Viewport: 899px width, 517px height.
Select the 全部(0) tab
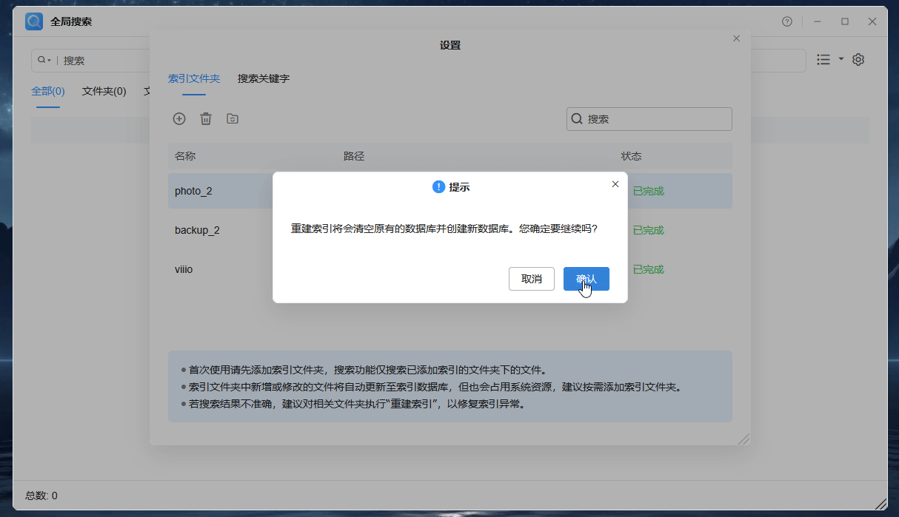click(48, 92)
